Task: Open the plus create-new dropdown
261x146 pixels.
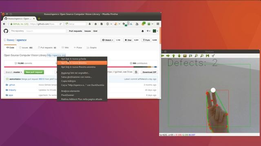Action: [x=148, y=31]
